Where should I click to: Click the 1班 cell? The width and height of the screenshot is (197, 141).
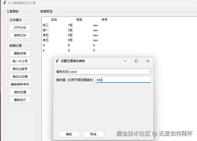coord(70,25)
